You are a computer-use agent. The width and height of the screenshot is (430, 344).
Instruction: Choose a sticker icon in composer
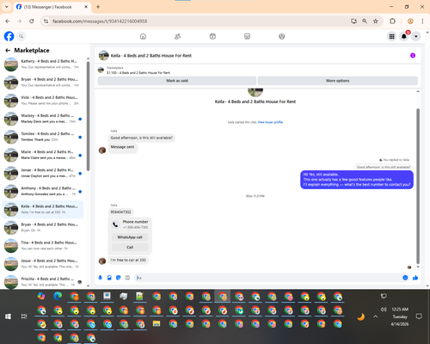[x=119, y=278]
